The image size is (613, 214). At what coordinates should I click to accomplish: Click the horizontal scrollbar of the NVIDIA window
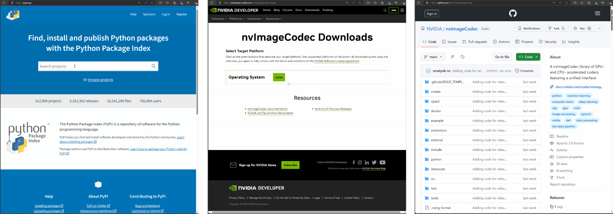307,212
